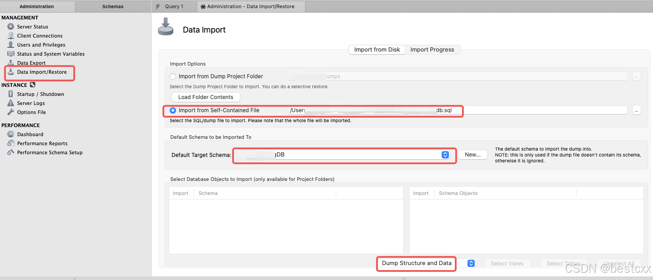The image size is (653, 280).
Task: Click the Server Logs warning icon
Action: 10,103
